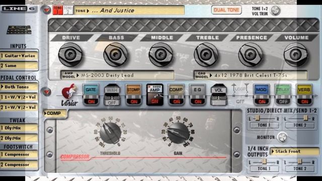
Task: Select the Delay effect block
Action: pos(283,89)
